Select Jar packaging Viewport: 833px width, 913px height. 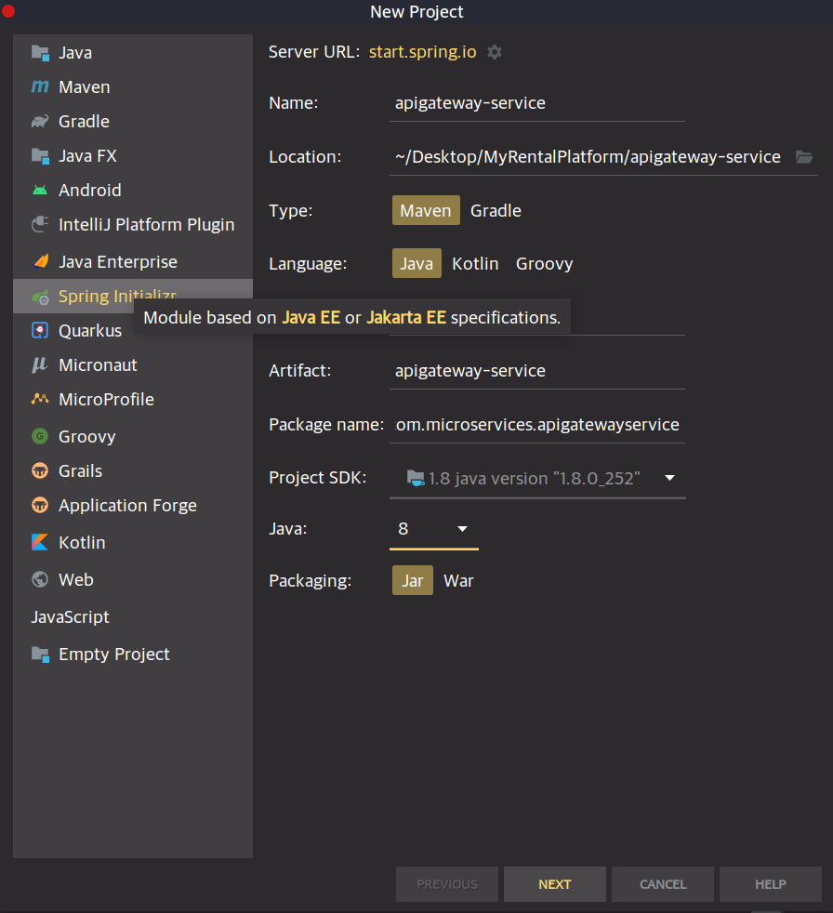[x=413, y=580]
